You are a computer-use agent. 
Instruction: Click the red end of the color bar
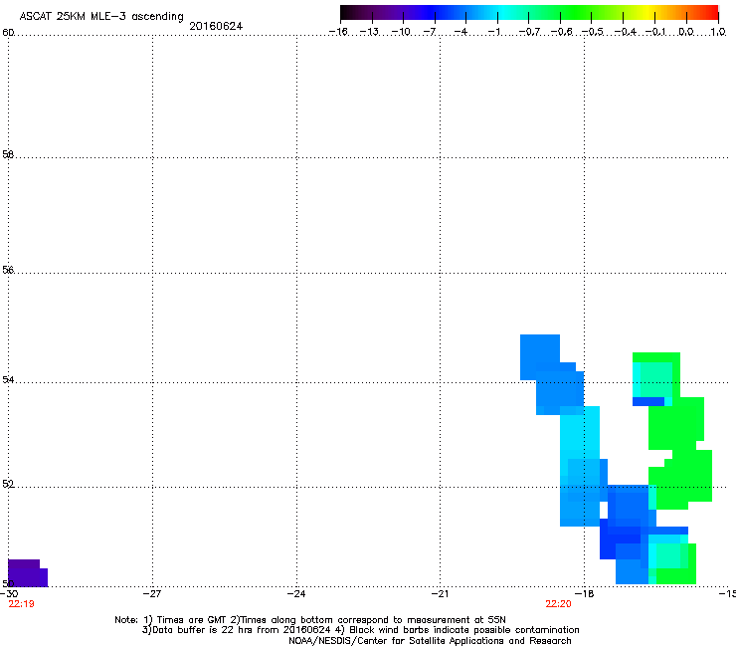coord(711,12)
